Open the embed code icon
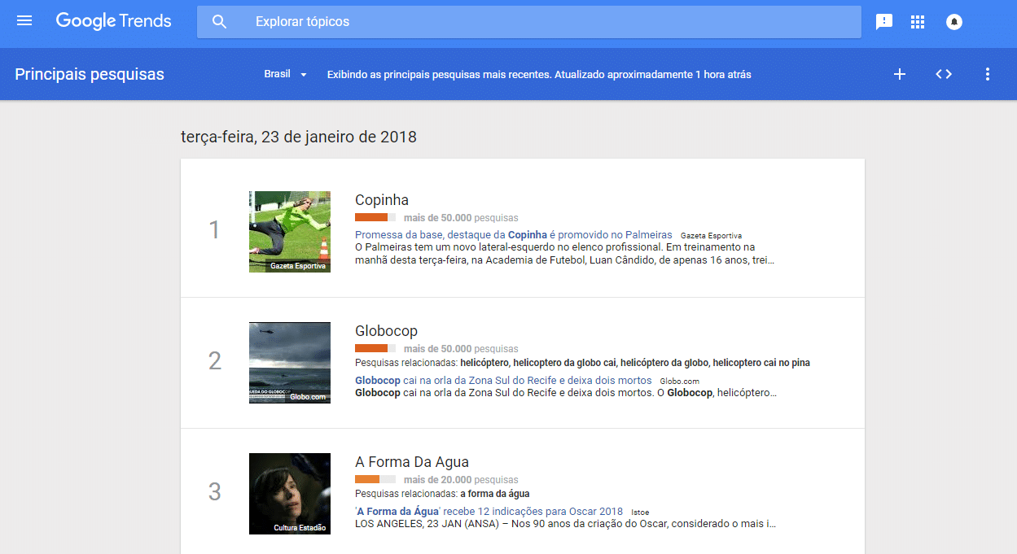1017x554 pixels. [944, 74]
